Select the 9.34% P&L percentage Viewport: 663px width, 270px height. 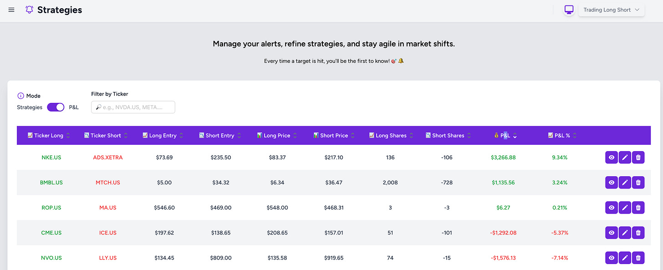click(x=560, y=158)
